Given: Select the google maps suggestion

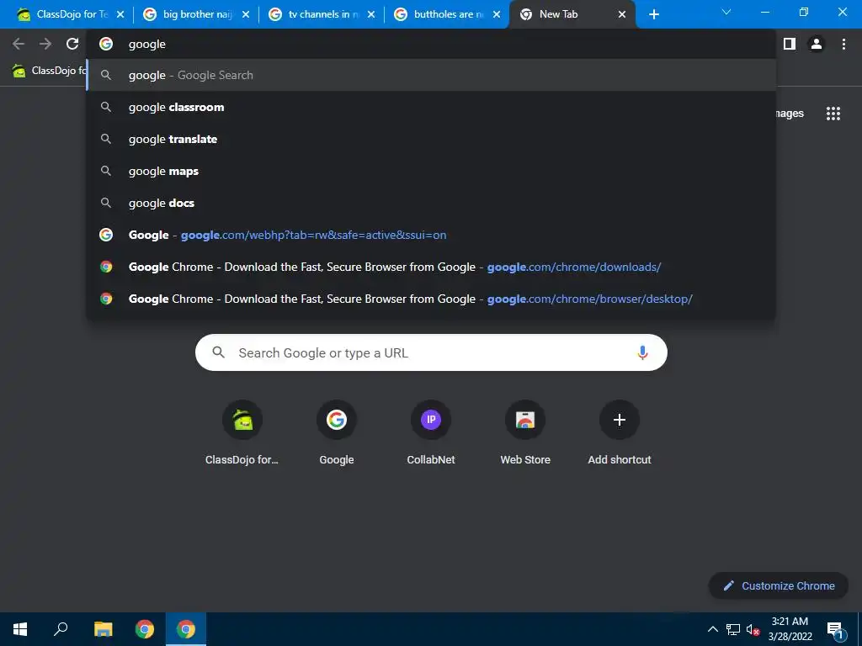Looking at the screenshot, I should pyautogui.click(x=431, y=171).
